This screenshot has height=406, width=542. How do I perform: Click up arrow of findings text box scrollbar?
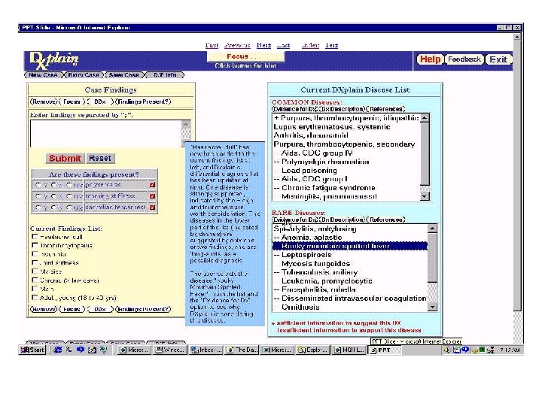coord(186,124)
